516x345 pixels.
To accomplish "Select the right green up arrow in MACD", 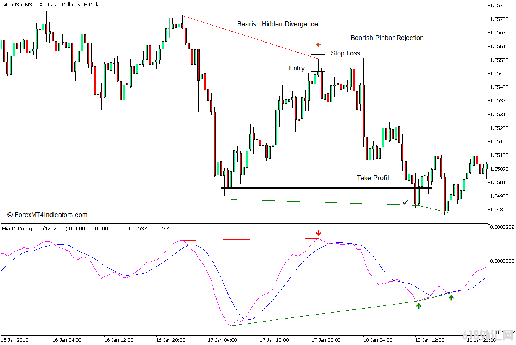I will tap(451, 298).
